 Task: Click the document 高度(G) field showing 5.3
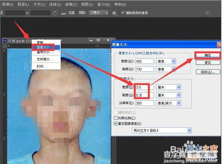145,95
